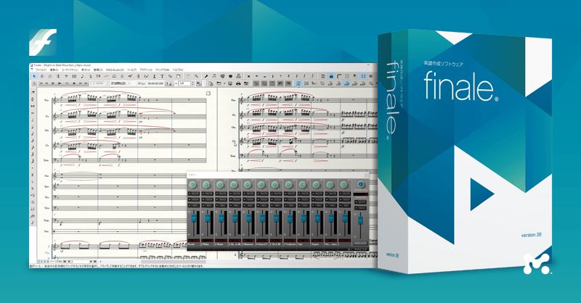The width and height of the screenshot is (581, 303).
Task: Select the Simple Entry note tool
Action: pos(82,76)
